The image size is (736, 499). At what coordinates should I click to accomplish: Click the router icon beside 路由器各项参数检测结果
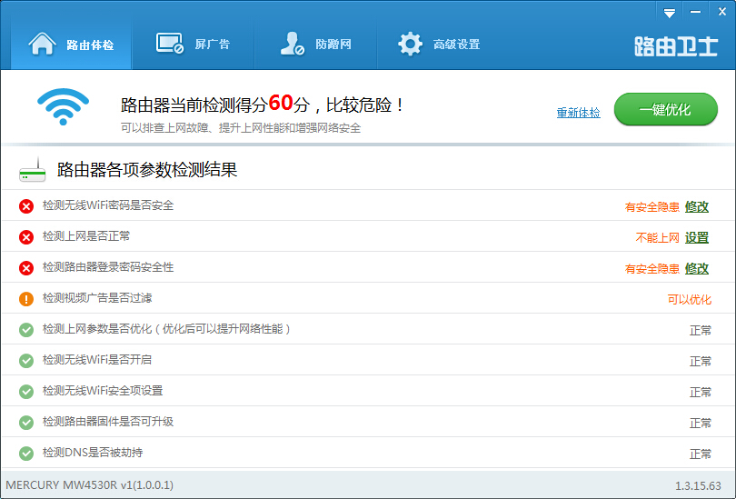[x=33, y=170]
